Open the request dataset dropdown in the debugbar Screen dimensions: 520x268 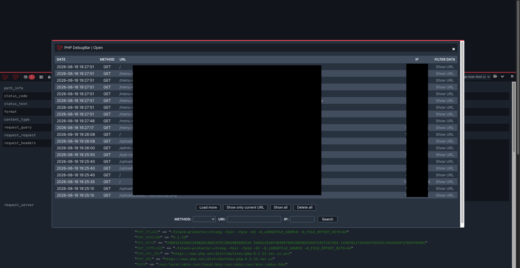click(x=477, y=77)
